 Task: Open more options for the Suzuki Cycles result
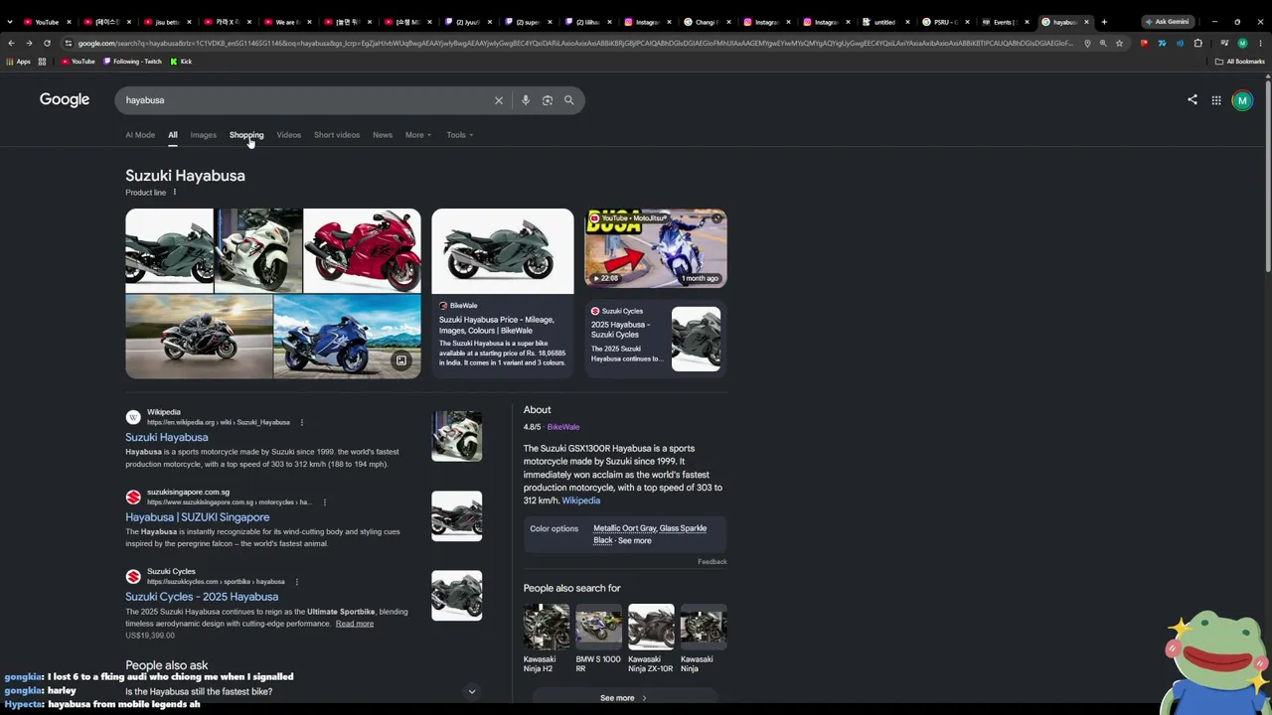296,582
